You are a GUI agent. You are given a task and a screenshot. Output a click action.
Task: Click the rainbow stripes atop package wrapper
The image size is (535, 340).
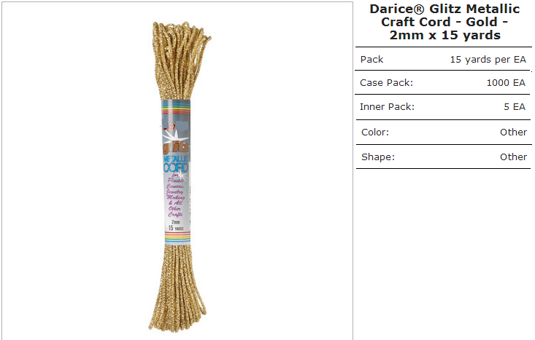click(x=176, y=108)
